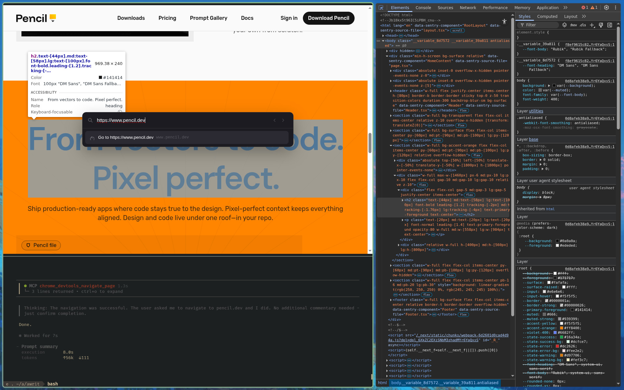The height and width of the screenshot is (390, 624).
Task: Click the flex badge next to footer element
Action: (463, 315)
